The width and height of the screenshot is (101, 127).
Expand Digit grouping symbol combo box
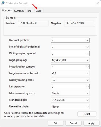[x=70, y=53]
